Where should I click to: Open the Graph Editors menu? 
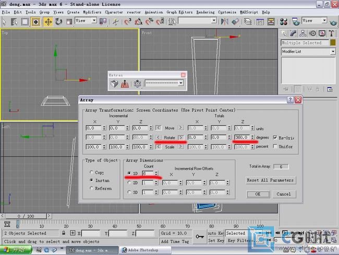tap(179, 13)
